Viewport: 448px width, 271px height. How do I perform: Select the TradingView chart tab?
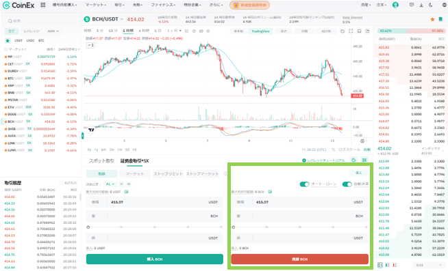(260, 31)
